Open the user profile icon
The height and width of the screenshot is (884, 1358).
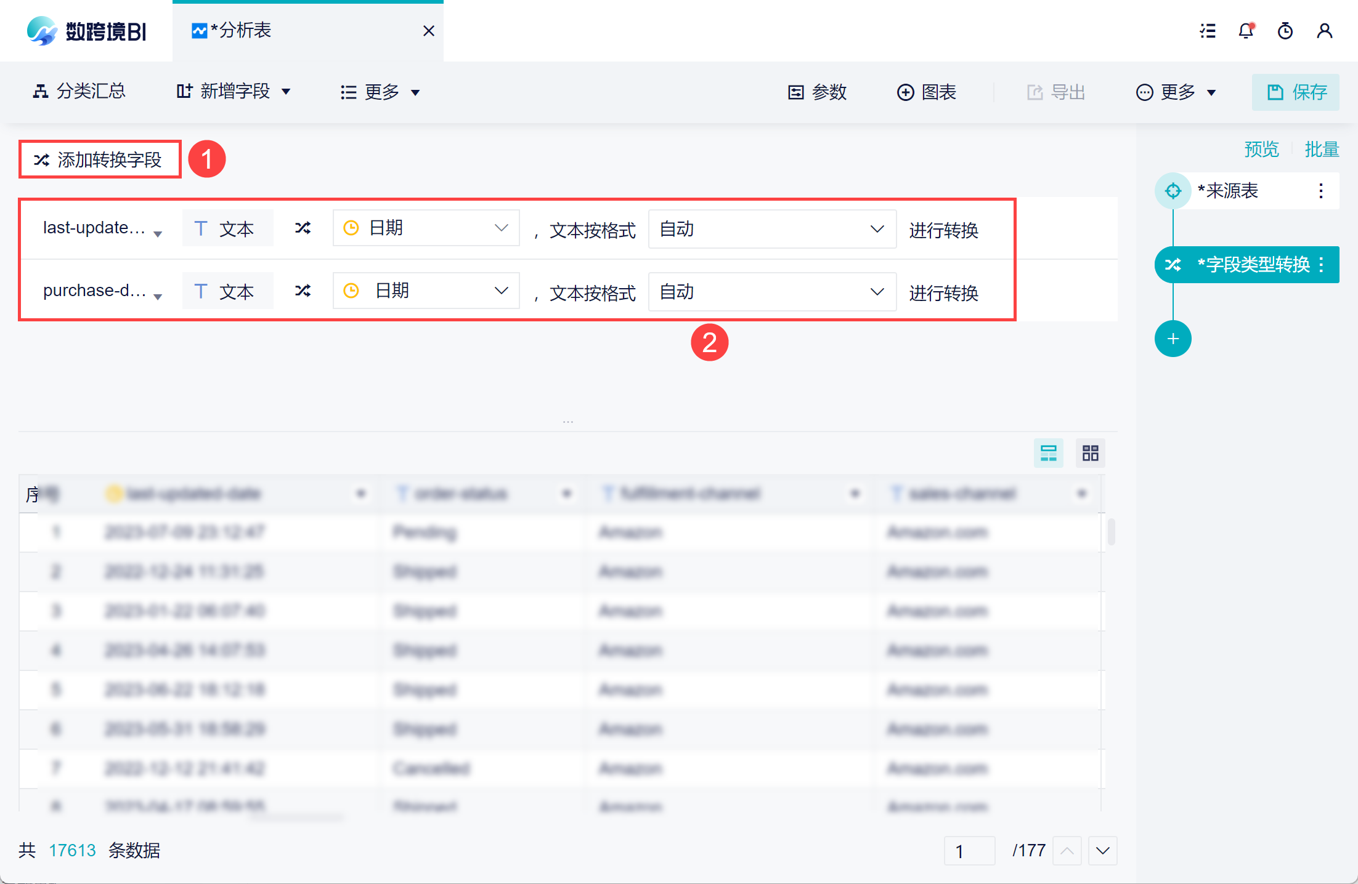[1325, 31]
